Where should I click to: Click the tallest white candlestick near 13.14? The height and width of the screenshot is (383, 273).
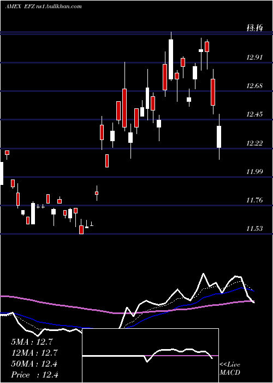pos(171,59)
